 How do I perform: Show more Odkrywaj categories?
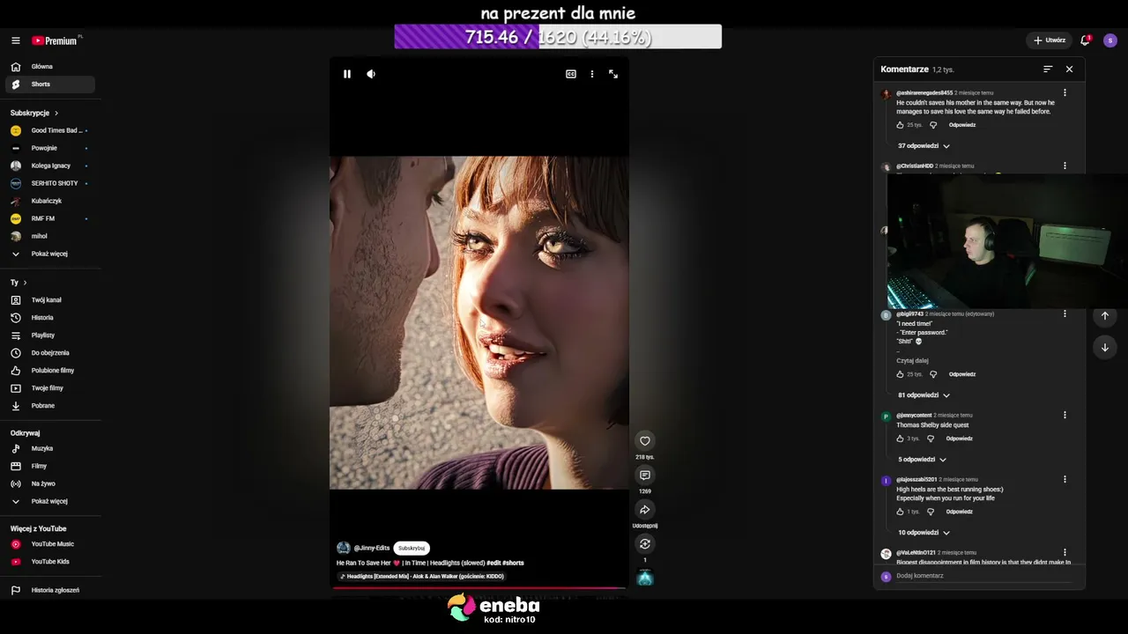point(50,501)
